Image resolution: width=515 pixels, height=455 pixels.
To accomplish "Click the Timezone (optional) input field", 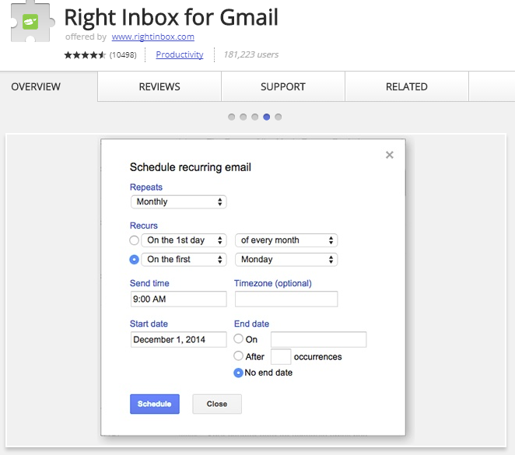I will (286, 299).
